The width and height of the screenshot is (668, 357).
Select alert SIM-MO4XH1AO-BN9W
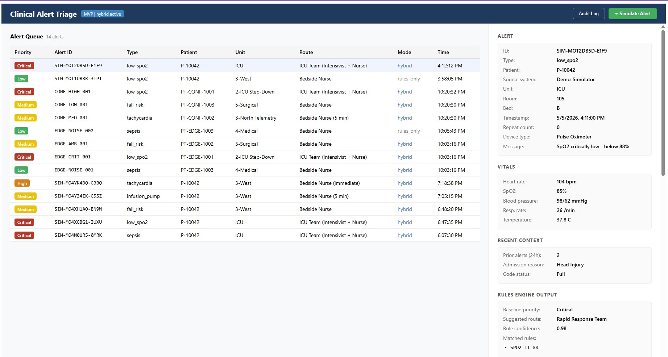[x=245, y=209]
